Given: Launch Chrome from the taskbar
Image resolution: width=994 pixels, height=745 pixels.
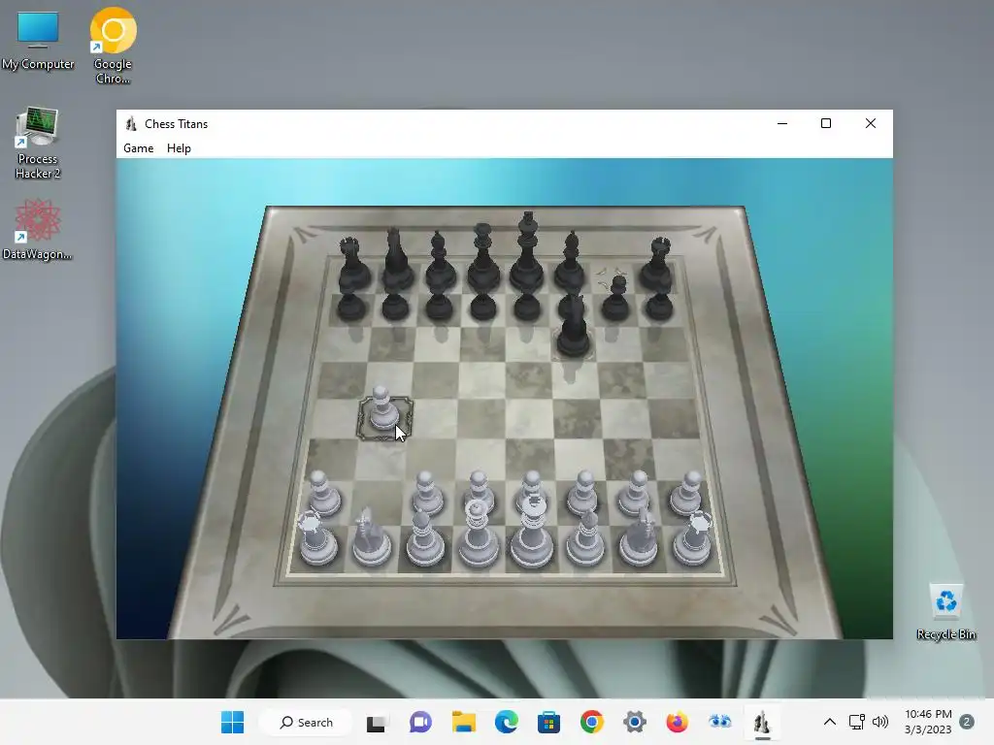Looking at the screenshot, I should tap(591, 722).
